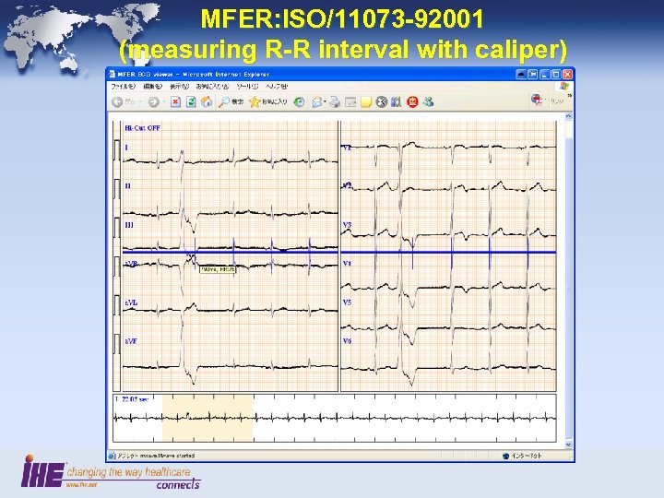Open the お気に入り (Favorites) menu
The width and height of the screenshot is (664, 498).
[x=213, y=87]
